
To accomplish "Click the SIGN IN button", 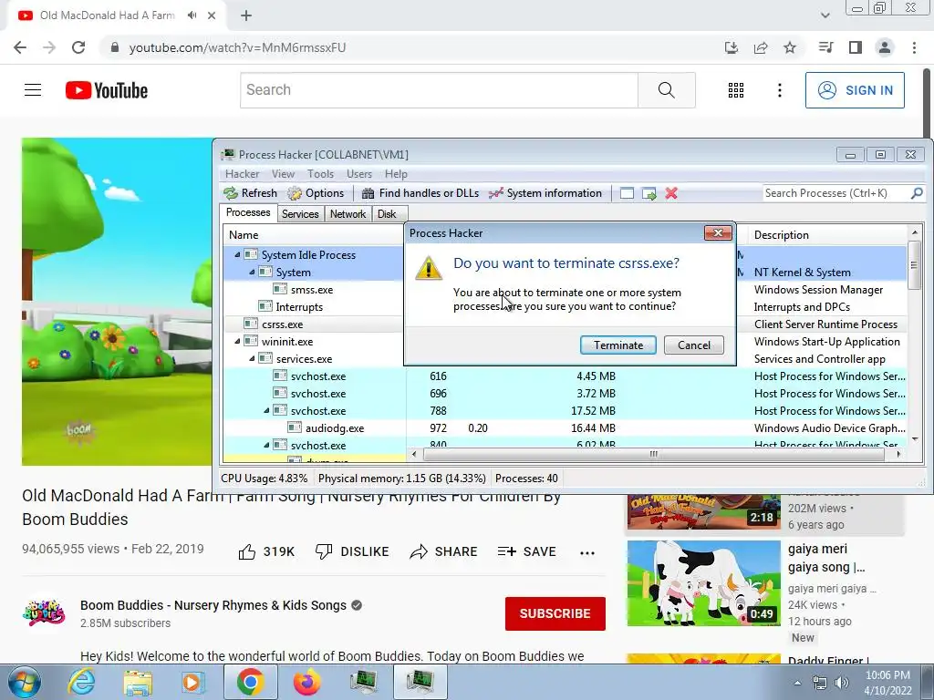I will (855, 90).
